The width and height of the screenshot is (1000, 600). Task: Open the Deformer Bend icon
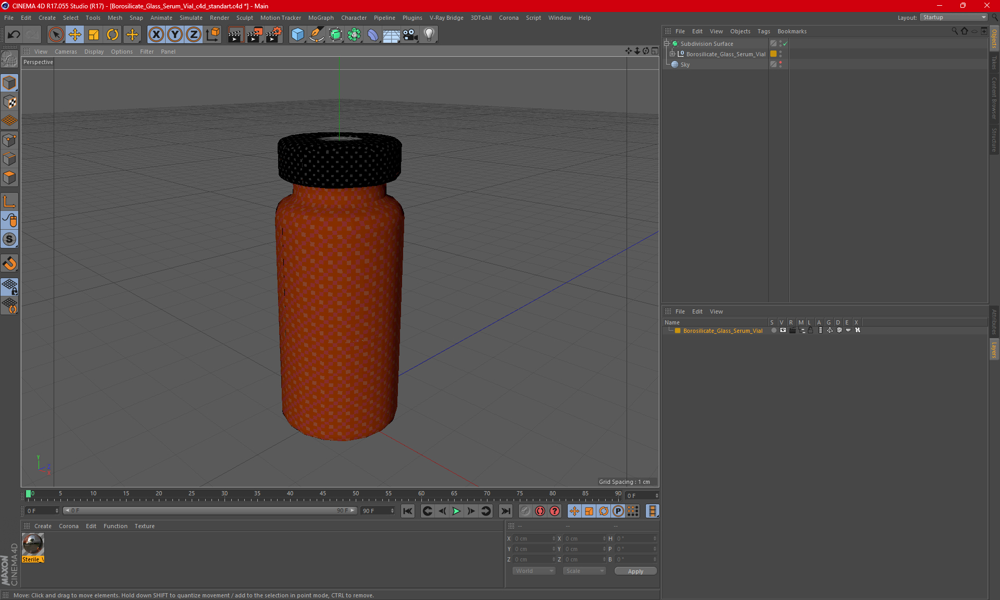373,34
